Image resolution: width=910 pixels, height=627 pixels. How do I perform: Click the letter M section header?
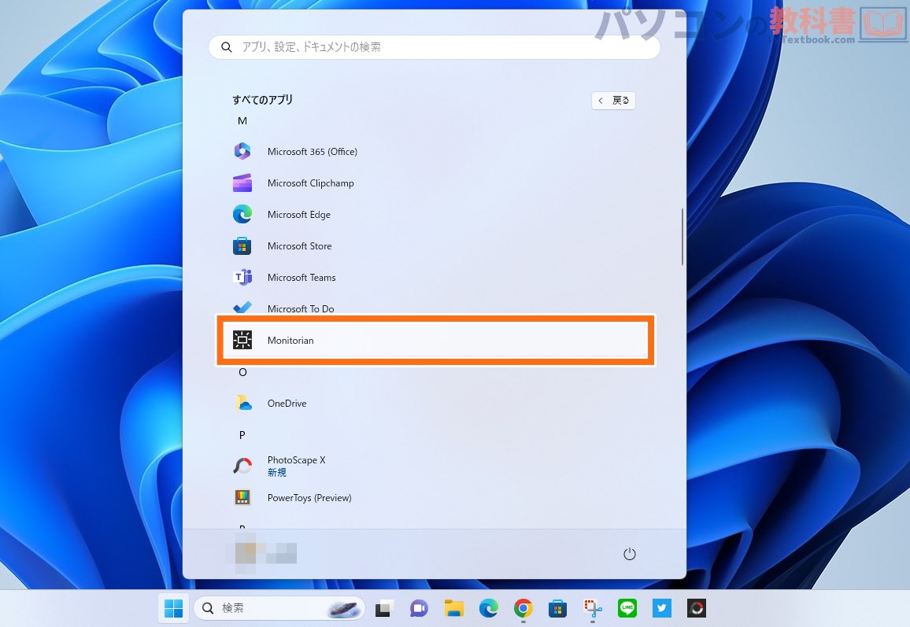pos(242,121)
